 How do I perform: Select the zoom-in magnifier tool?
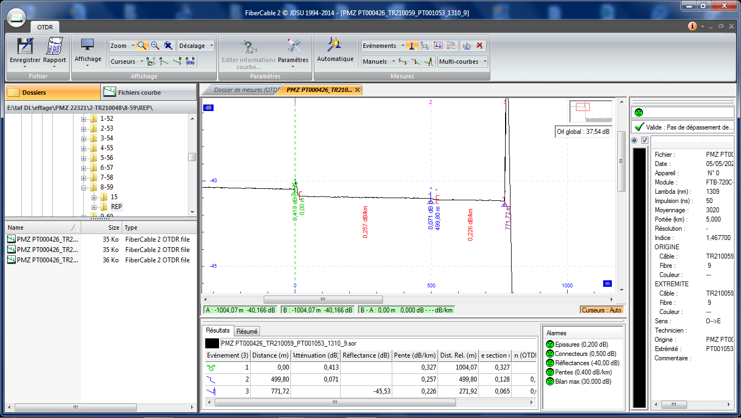[x=142, y=46]
